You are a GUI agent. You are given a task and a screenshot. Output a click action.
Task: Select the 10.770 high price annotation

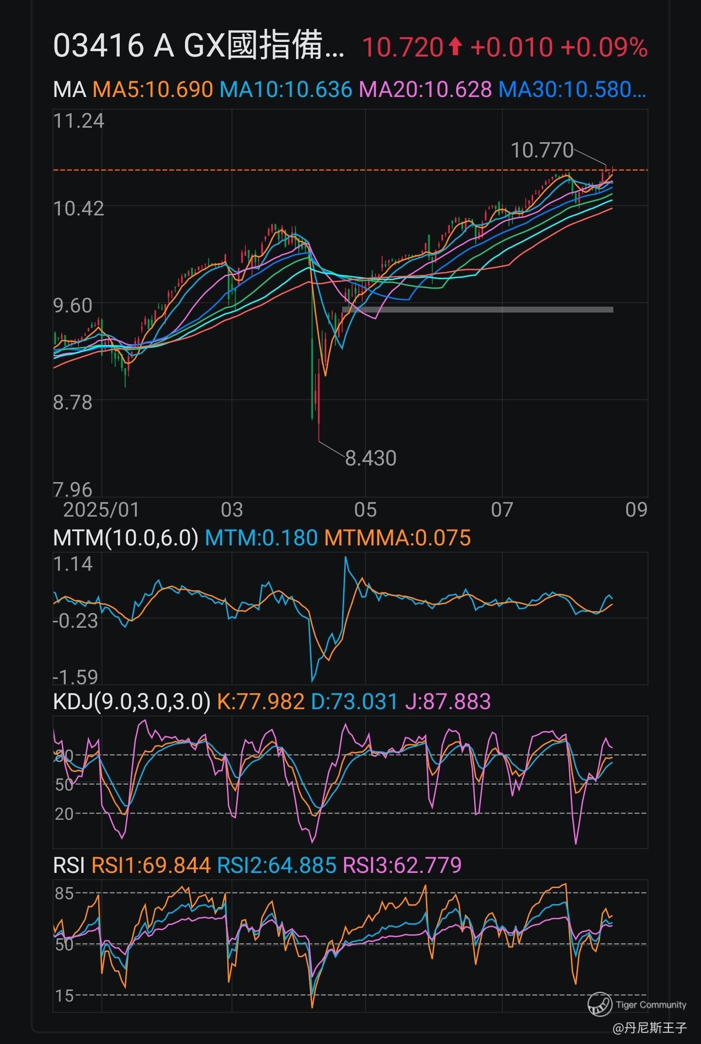(542, 150)
